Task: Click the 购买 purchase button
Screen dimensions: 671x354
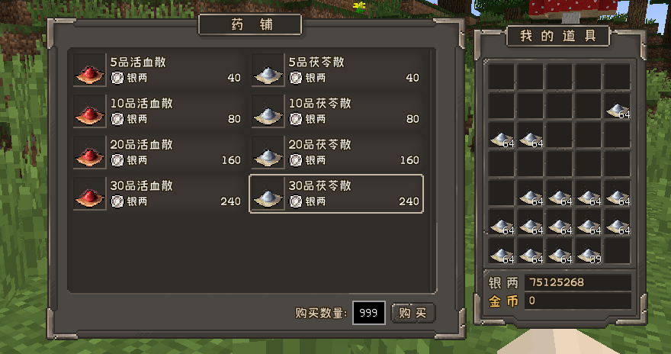Action: coord(413,313)
